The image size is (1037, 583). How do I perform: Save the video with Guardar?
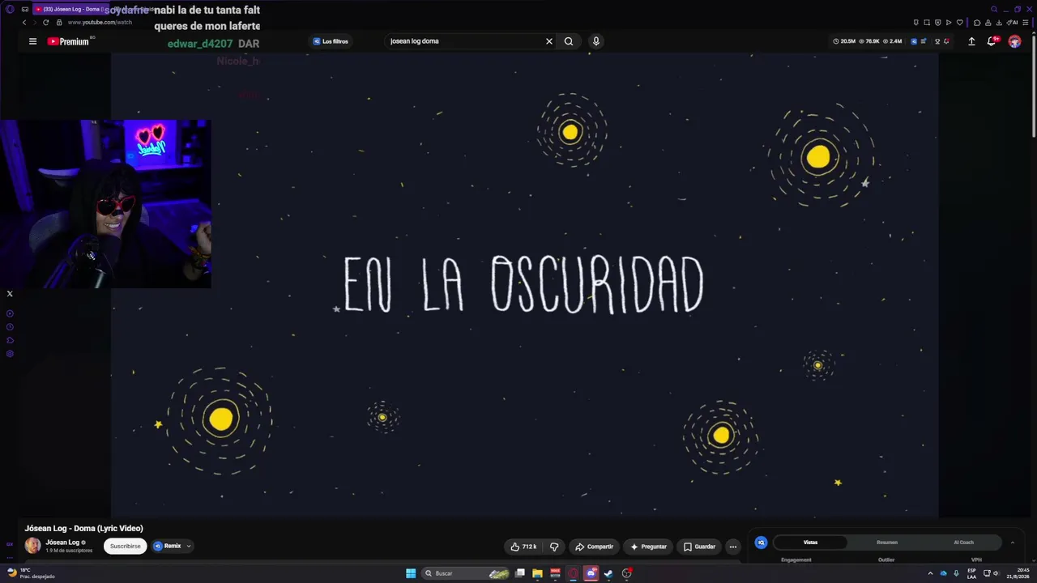(699, 547)
